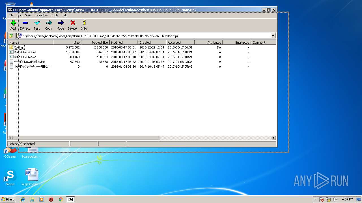
Task: Open the Tools menu
Action: point(55,15)
